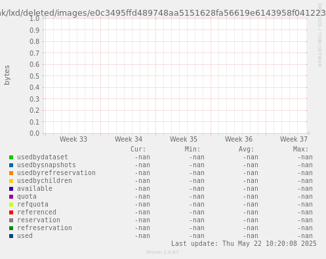
Task: Click the Max: column header
Action: 300,149
